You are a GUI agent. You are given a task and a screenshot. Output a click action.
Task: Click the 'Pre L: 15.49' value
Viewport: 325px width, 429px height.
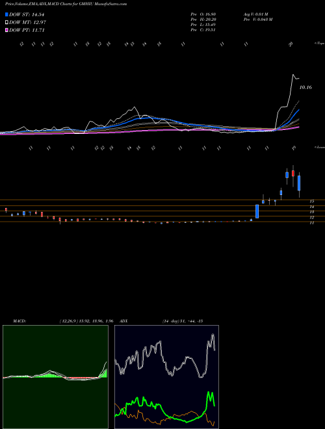tap(203, 25)
